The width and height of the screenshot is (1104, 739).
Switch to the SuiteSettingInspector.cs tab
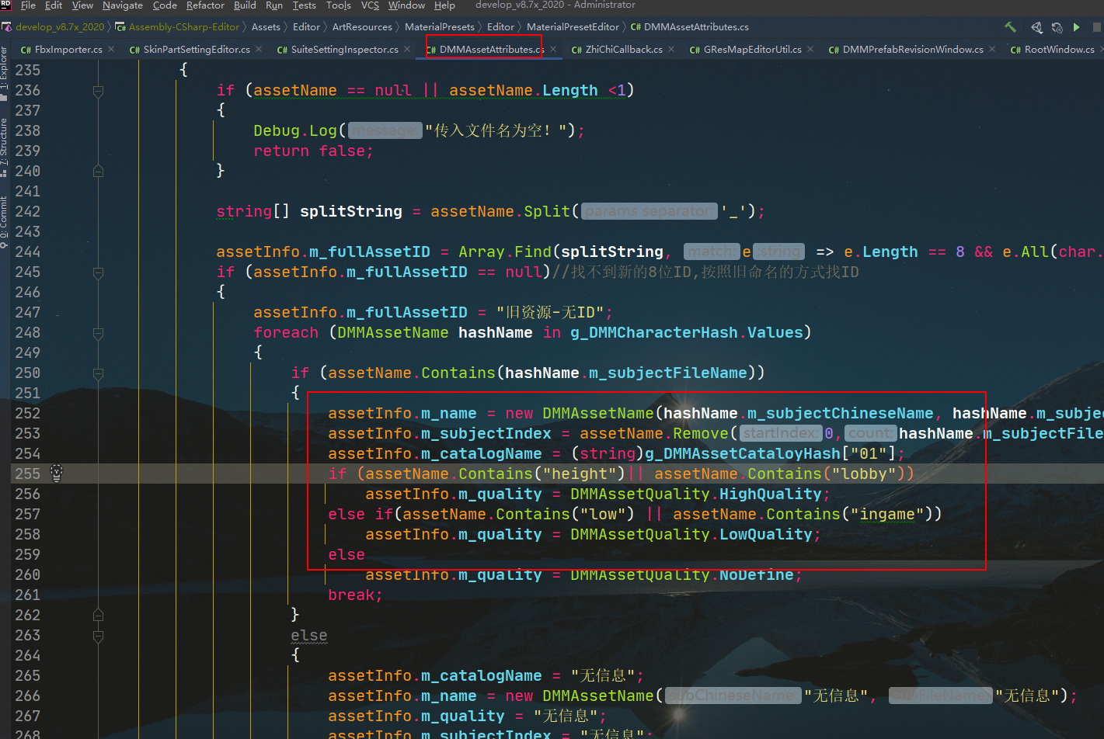coord(344,49)
